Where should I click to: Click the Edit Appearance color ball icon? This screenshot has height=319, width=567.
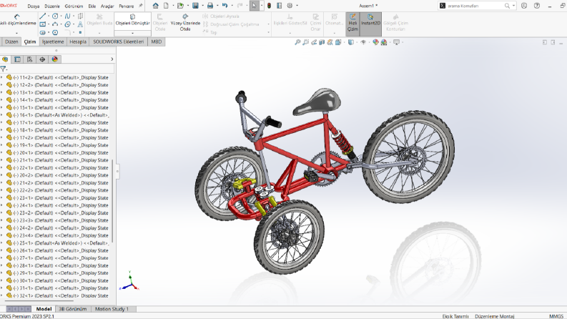pos(375,42)
